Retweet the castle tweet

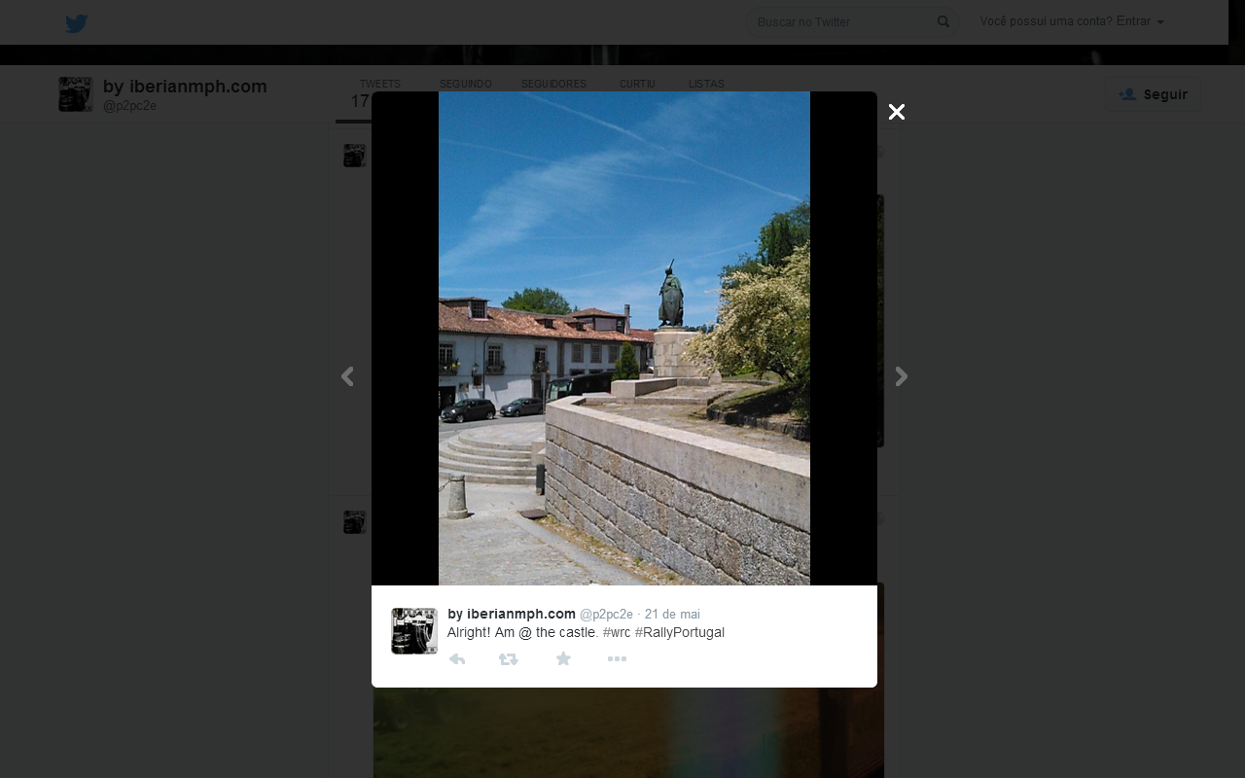[508, 659]
